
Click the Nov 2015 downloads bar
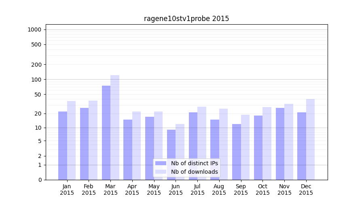click(x=288, y=142)
